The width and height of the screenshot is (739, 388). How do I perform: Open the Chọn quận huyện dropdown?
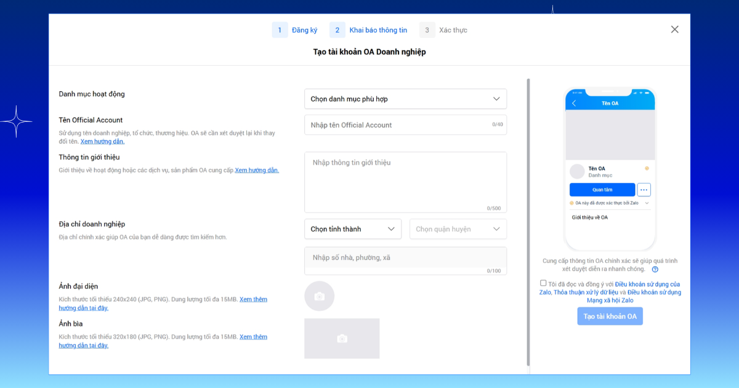click(x=458, y=229)
